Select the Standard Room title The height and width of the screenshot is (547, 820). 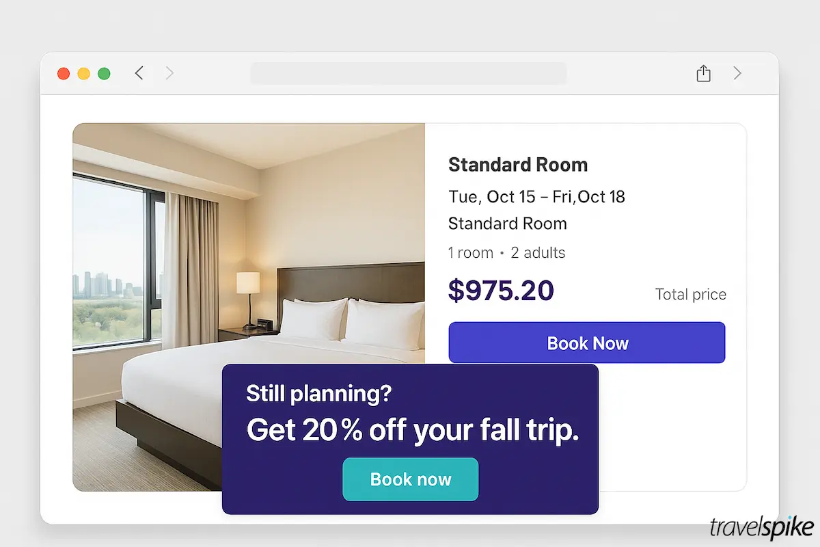[x=518, y=165]
